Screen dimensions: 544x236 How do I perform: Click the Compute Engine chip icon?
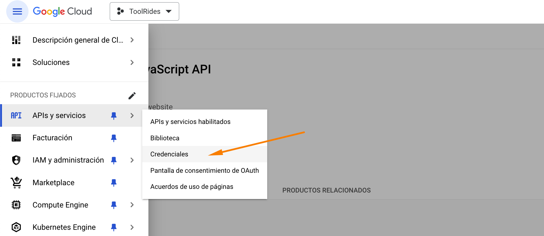point(16,205)
